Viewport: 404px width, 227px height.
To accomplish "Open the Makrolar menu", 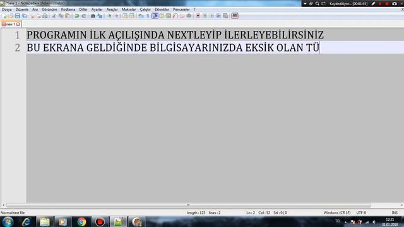I will point(129,9).
